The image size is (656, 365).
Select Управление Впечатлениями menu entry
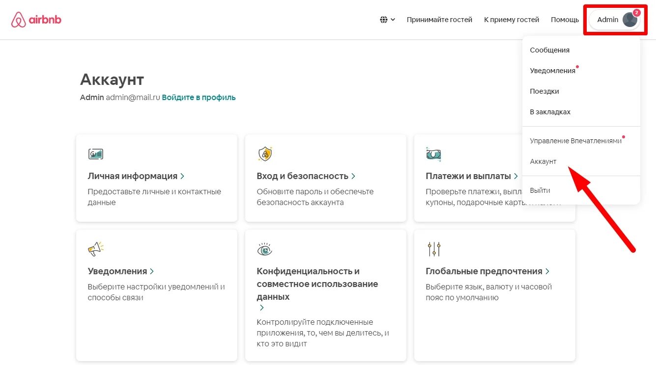click(576, 140)
